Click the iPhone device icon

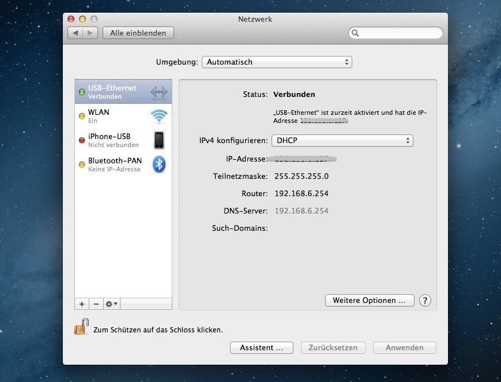coord(159,140)
